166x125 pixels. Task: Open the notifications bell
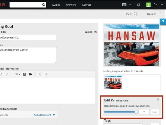(139, 5)
